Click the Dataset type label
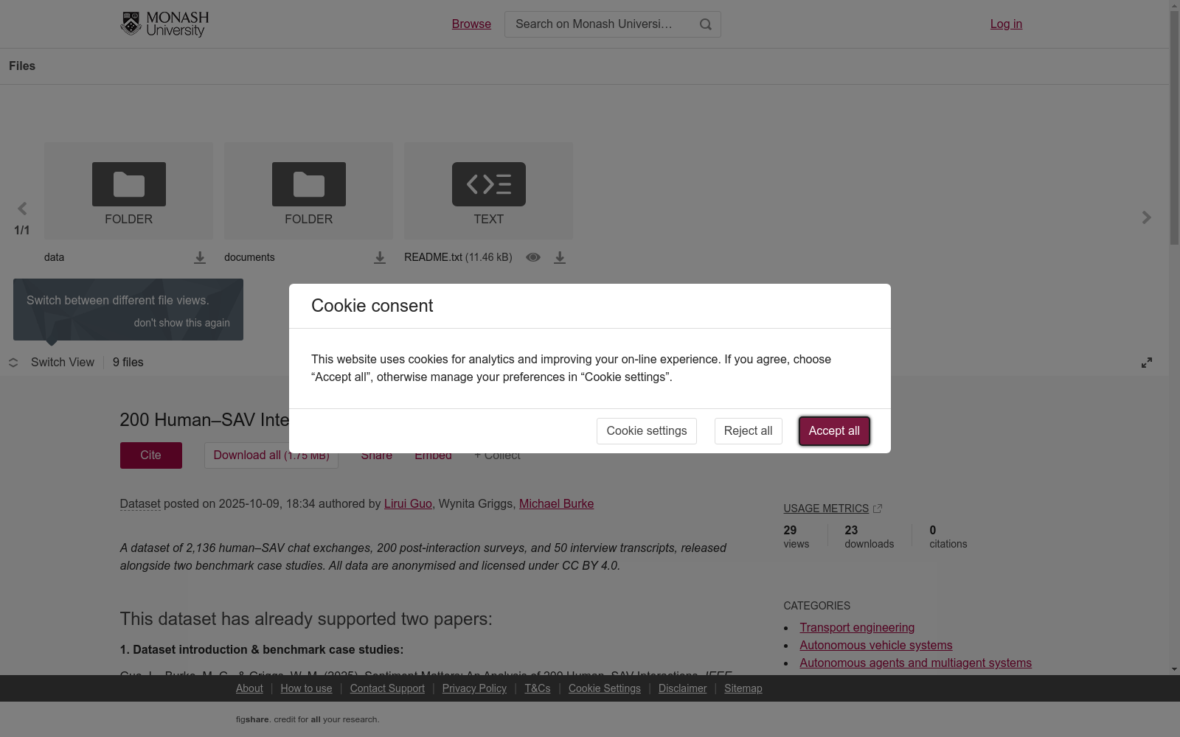 click(140, 504)
